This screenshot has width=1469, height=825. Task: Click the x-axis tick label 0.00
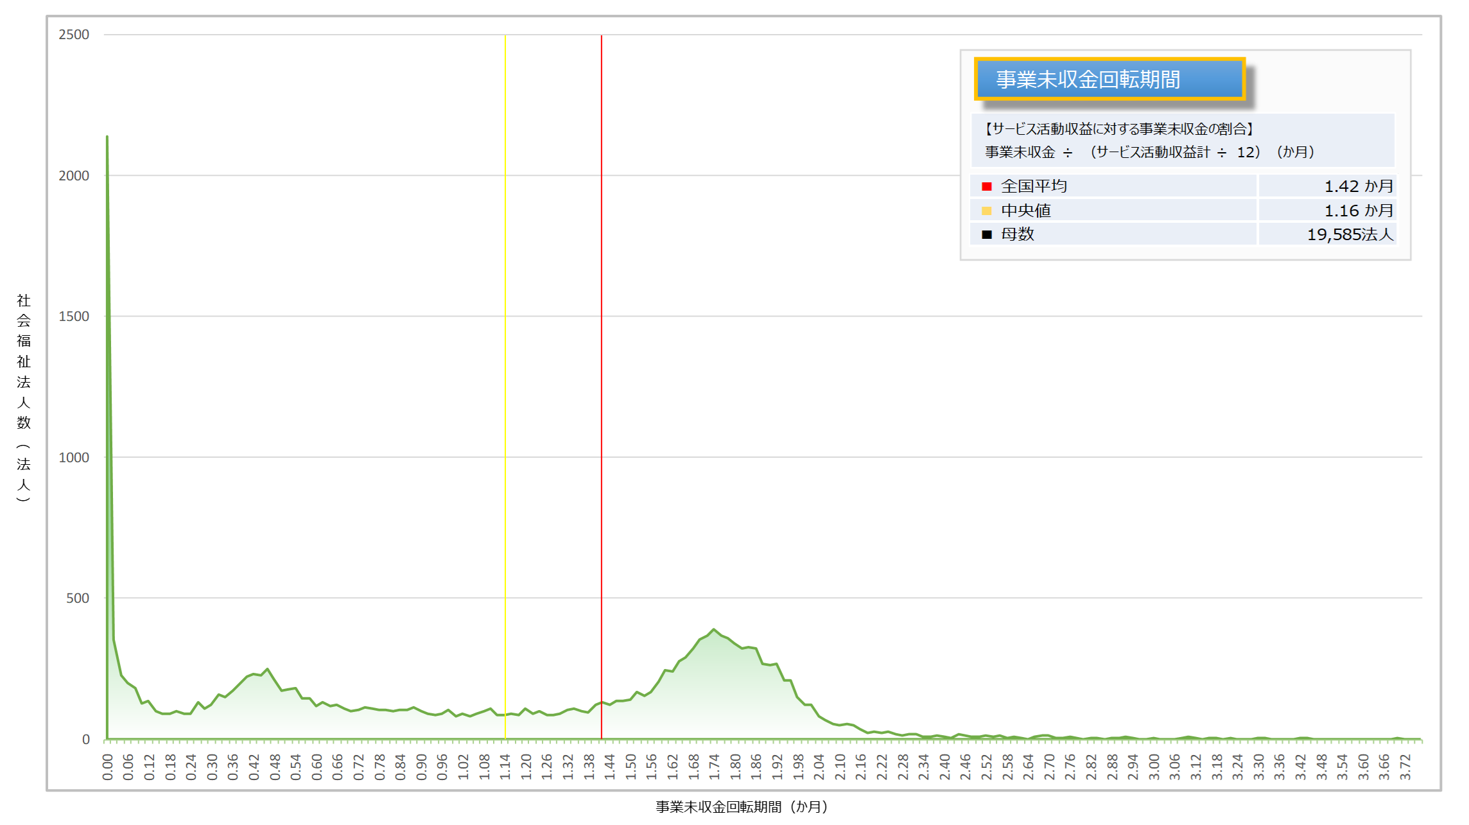coord(107,767)
